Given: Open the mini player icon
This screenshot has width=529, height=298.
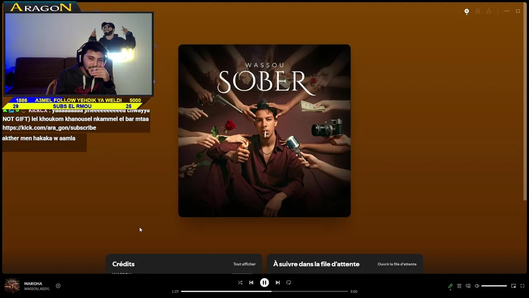Looking at the screenshot, I should 514,286.
